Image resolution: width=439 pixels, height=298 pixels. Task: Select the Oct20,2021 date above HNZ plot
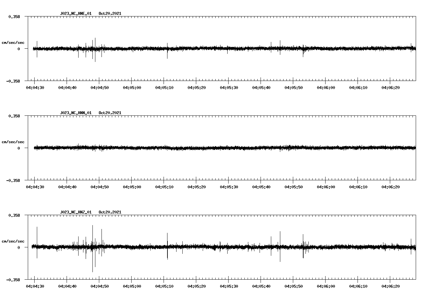(x=110, y=212)
